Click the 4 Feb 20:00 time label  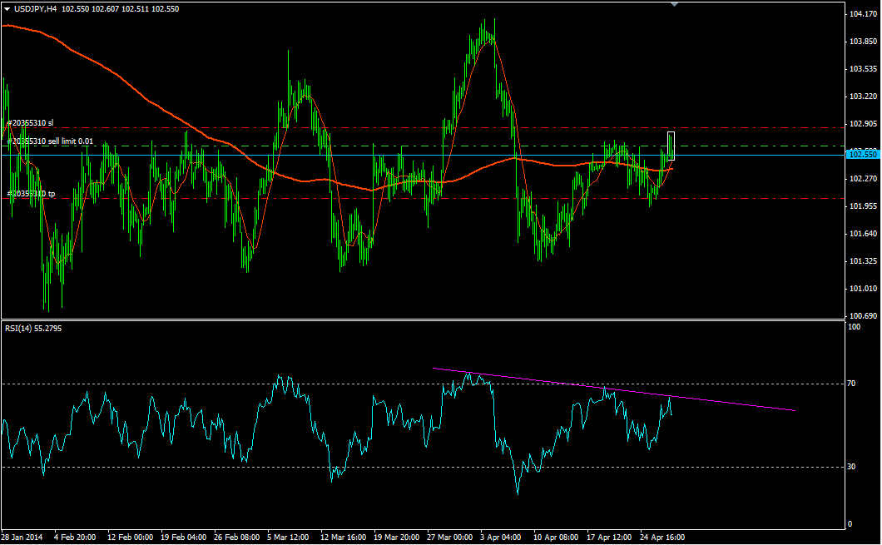[75, 538]
